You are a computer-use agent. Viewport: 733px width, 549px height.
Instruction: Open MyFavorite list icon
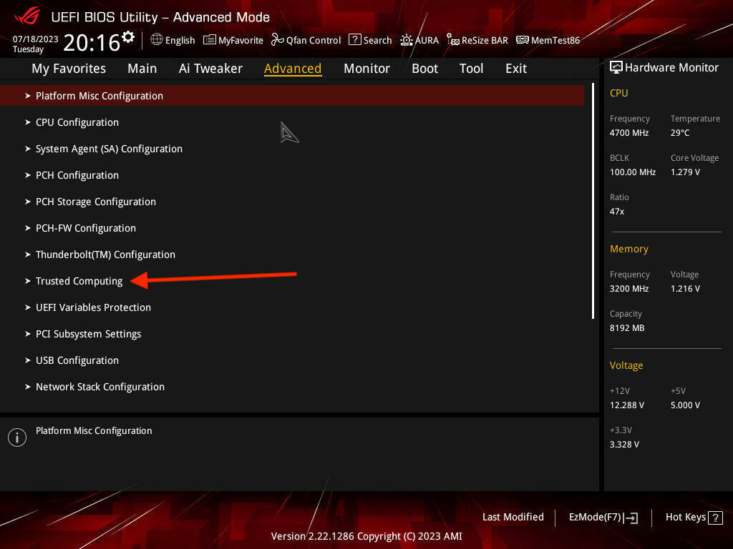click(210, 40)
